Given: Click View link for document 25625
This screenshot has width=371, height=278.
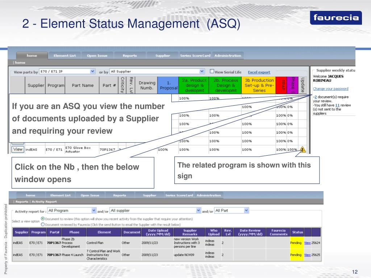Looking at the screenshot, I should click(x=307, y=255).
